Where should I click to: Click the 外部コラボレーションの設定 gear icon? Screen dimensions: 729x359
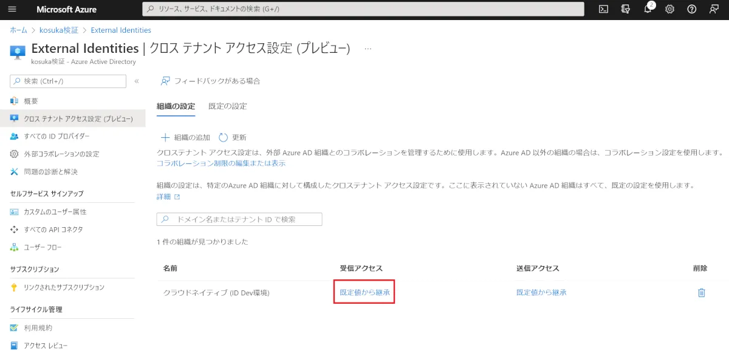click(x=15, y=154)
